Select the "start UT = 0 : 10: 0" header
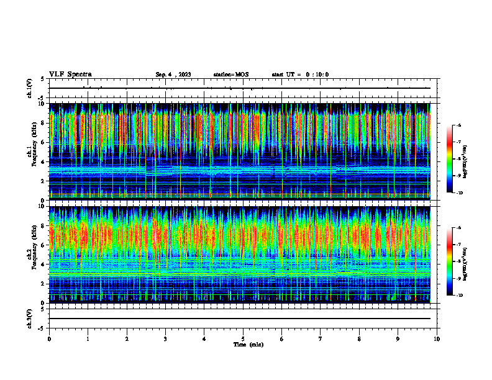Image resolution: width=492 pixels, height=380 pixels. point(300,75)
